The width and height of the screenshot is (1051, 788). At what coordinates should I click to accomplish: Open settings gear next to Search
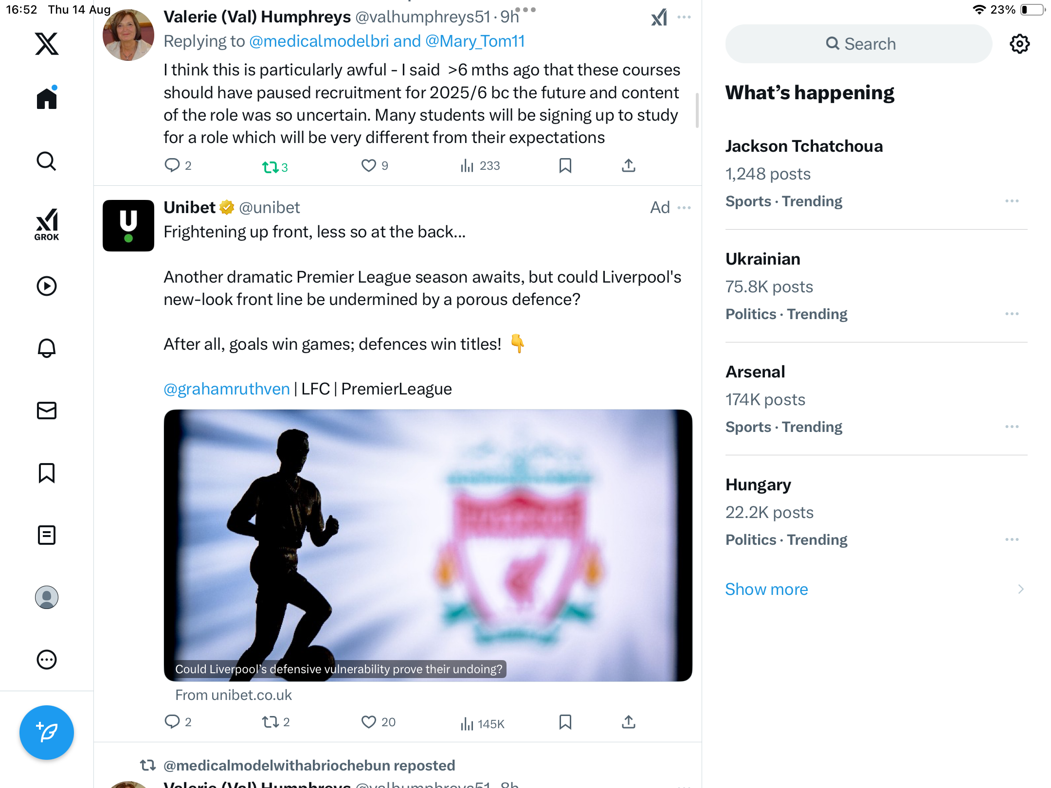point(1019,44)
